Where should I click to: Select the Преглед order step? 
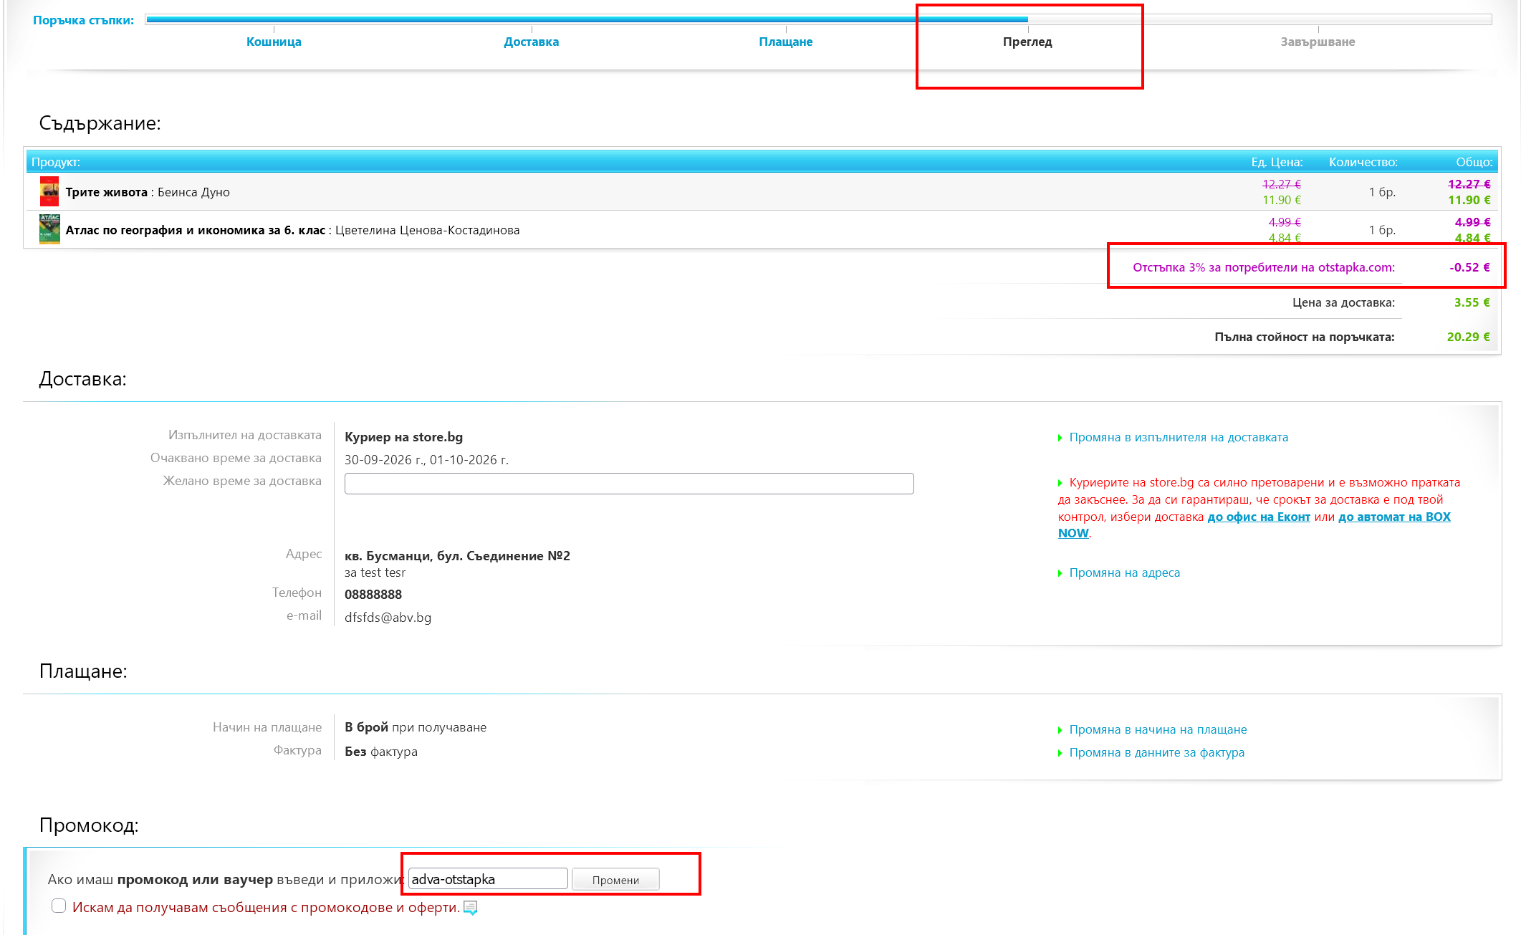click(1027, 42)
